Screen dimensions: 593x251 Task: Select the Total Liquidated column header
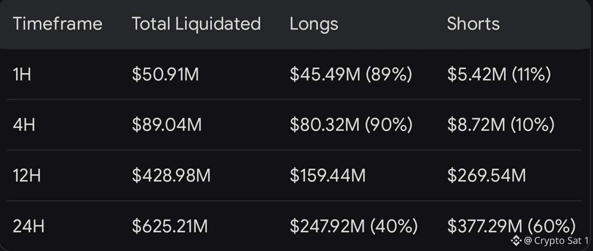[196, 24]
